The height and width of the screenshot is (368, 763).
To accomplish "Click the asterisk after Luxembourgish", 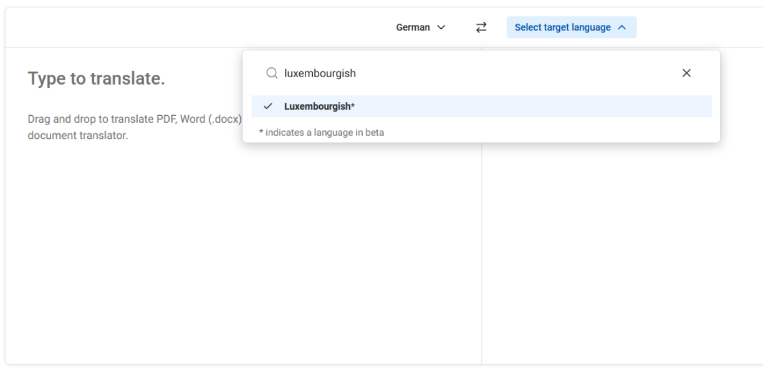I will coord(353,106).
